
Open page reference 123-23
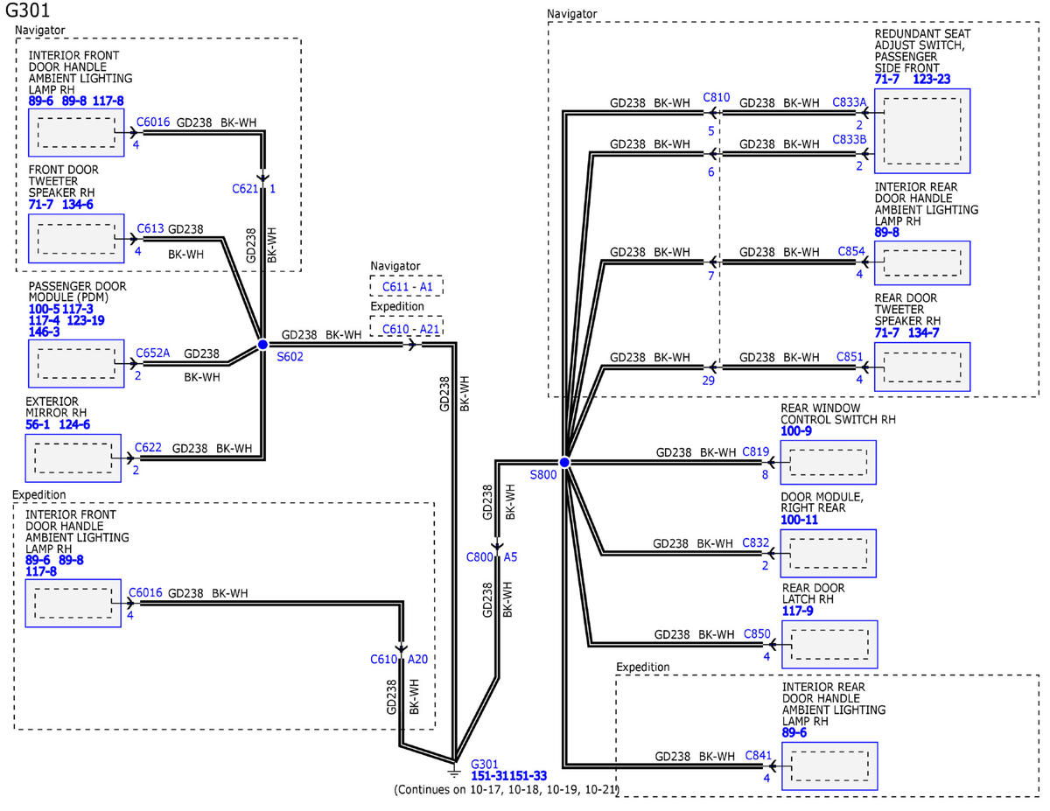930,80
